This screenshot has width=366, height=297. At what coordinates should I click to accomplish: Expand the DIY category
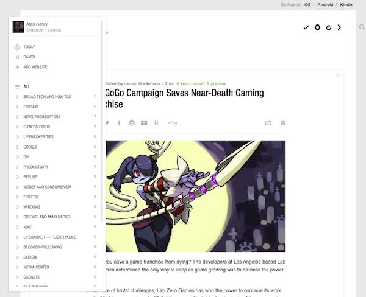pos(17,157)
